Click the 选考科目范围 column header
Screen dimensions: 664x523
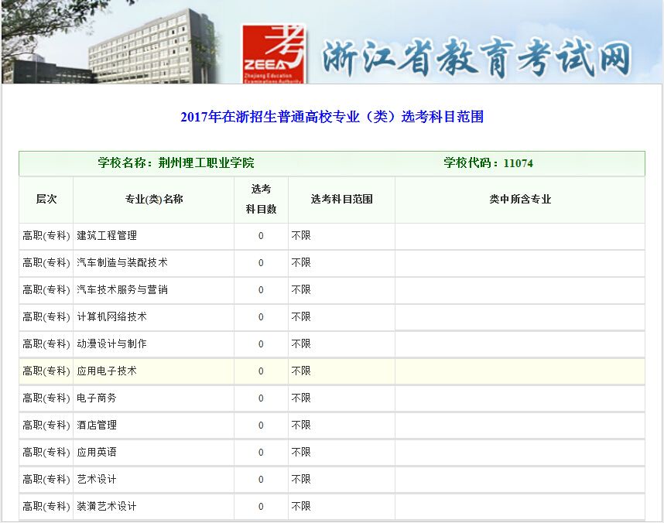tap(341, 199)
